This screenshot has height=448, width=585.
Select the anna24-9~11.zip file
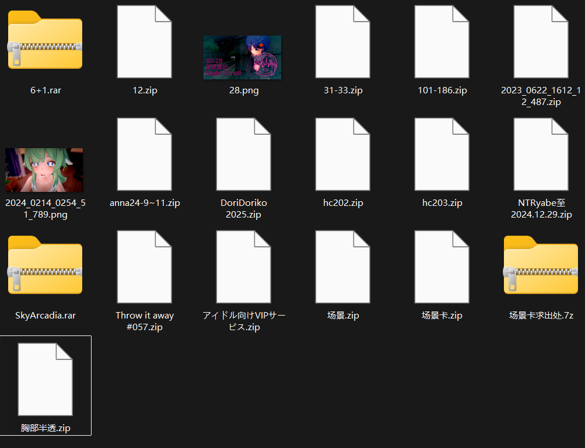pyautogui.click(x=145, y=154)
